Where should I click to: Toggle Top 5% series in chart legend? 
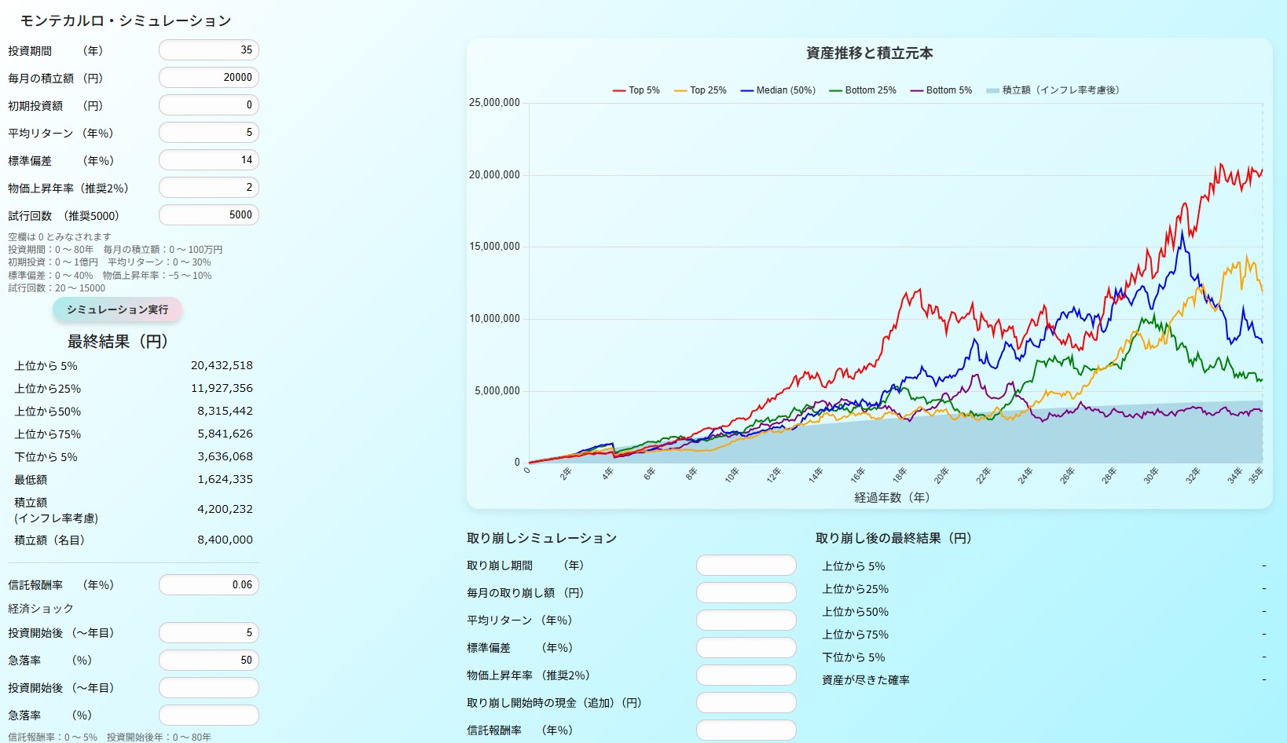tap(636, 90)
